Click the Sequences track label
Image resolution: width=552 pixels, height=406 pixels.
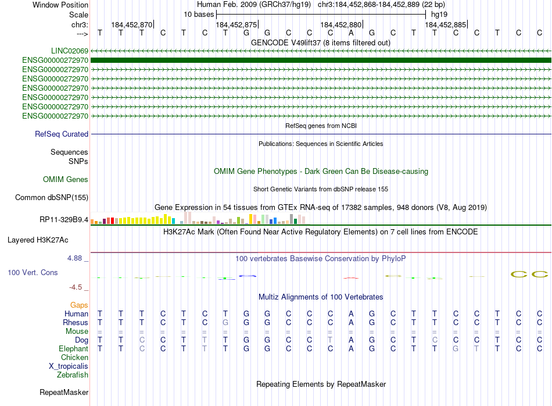(69, 152)
